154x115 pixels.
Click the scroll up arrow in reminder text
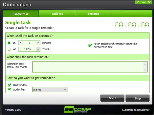[x=145, y=64]
